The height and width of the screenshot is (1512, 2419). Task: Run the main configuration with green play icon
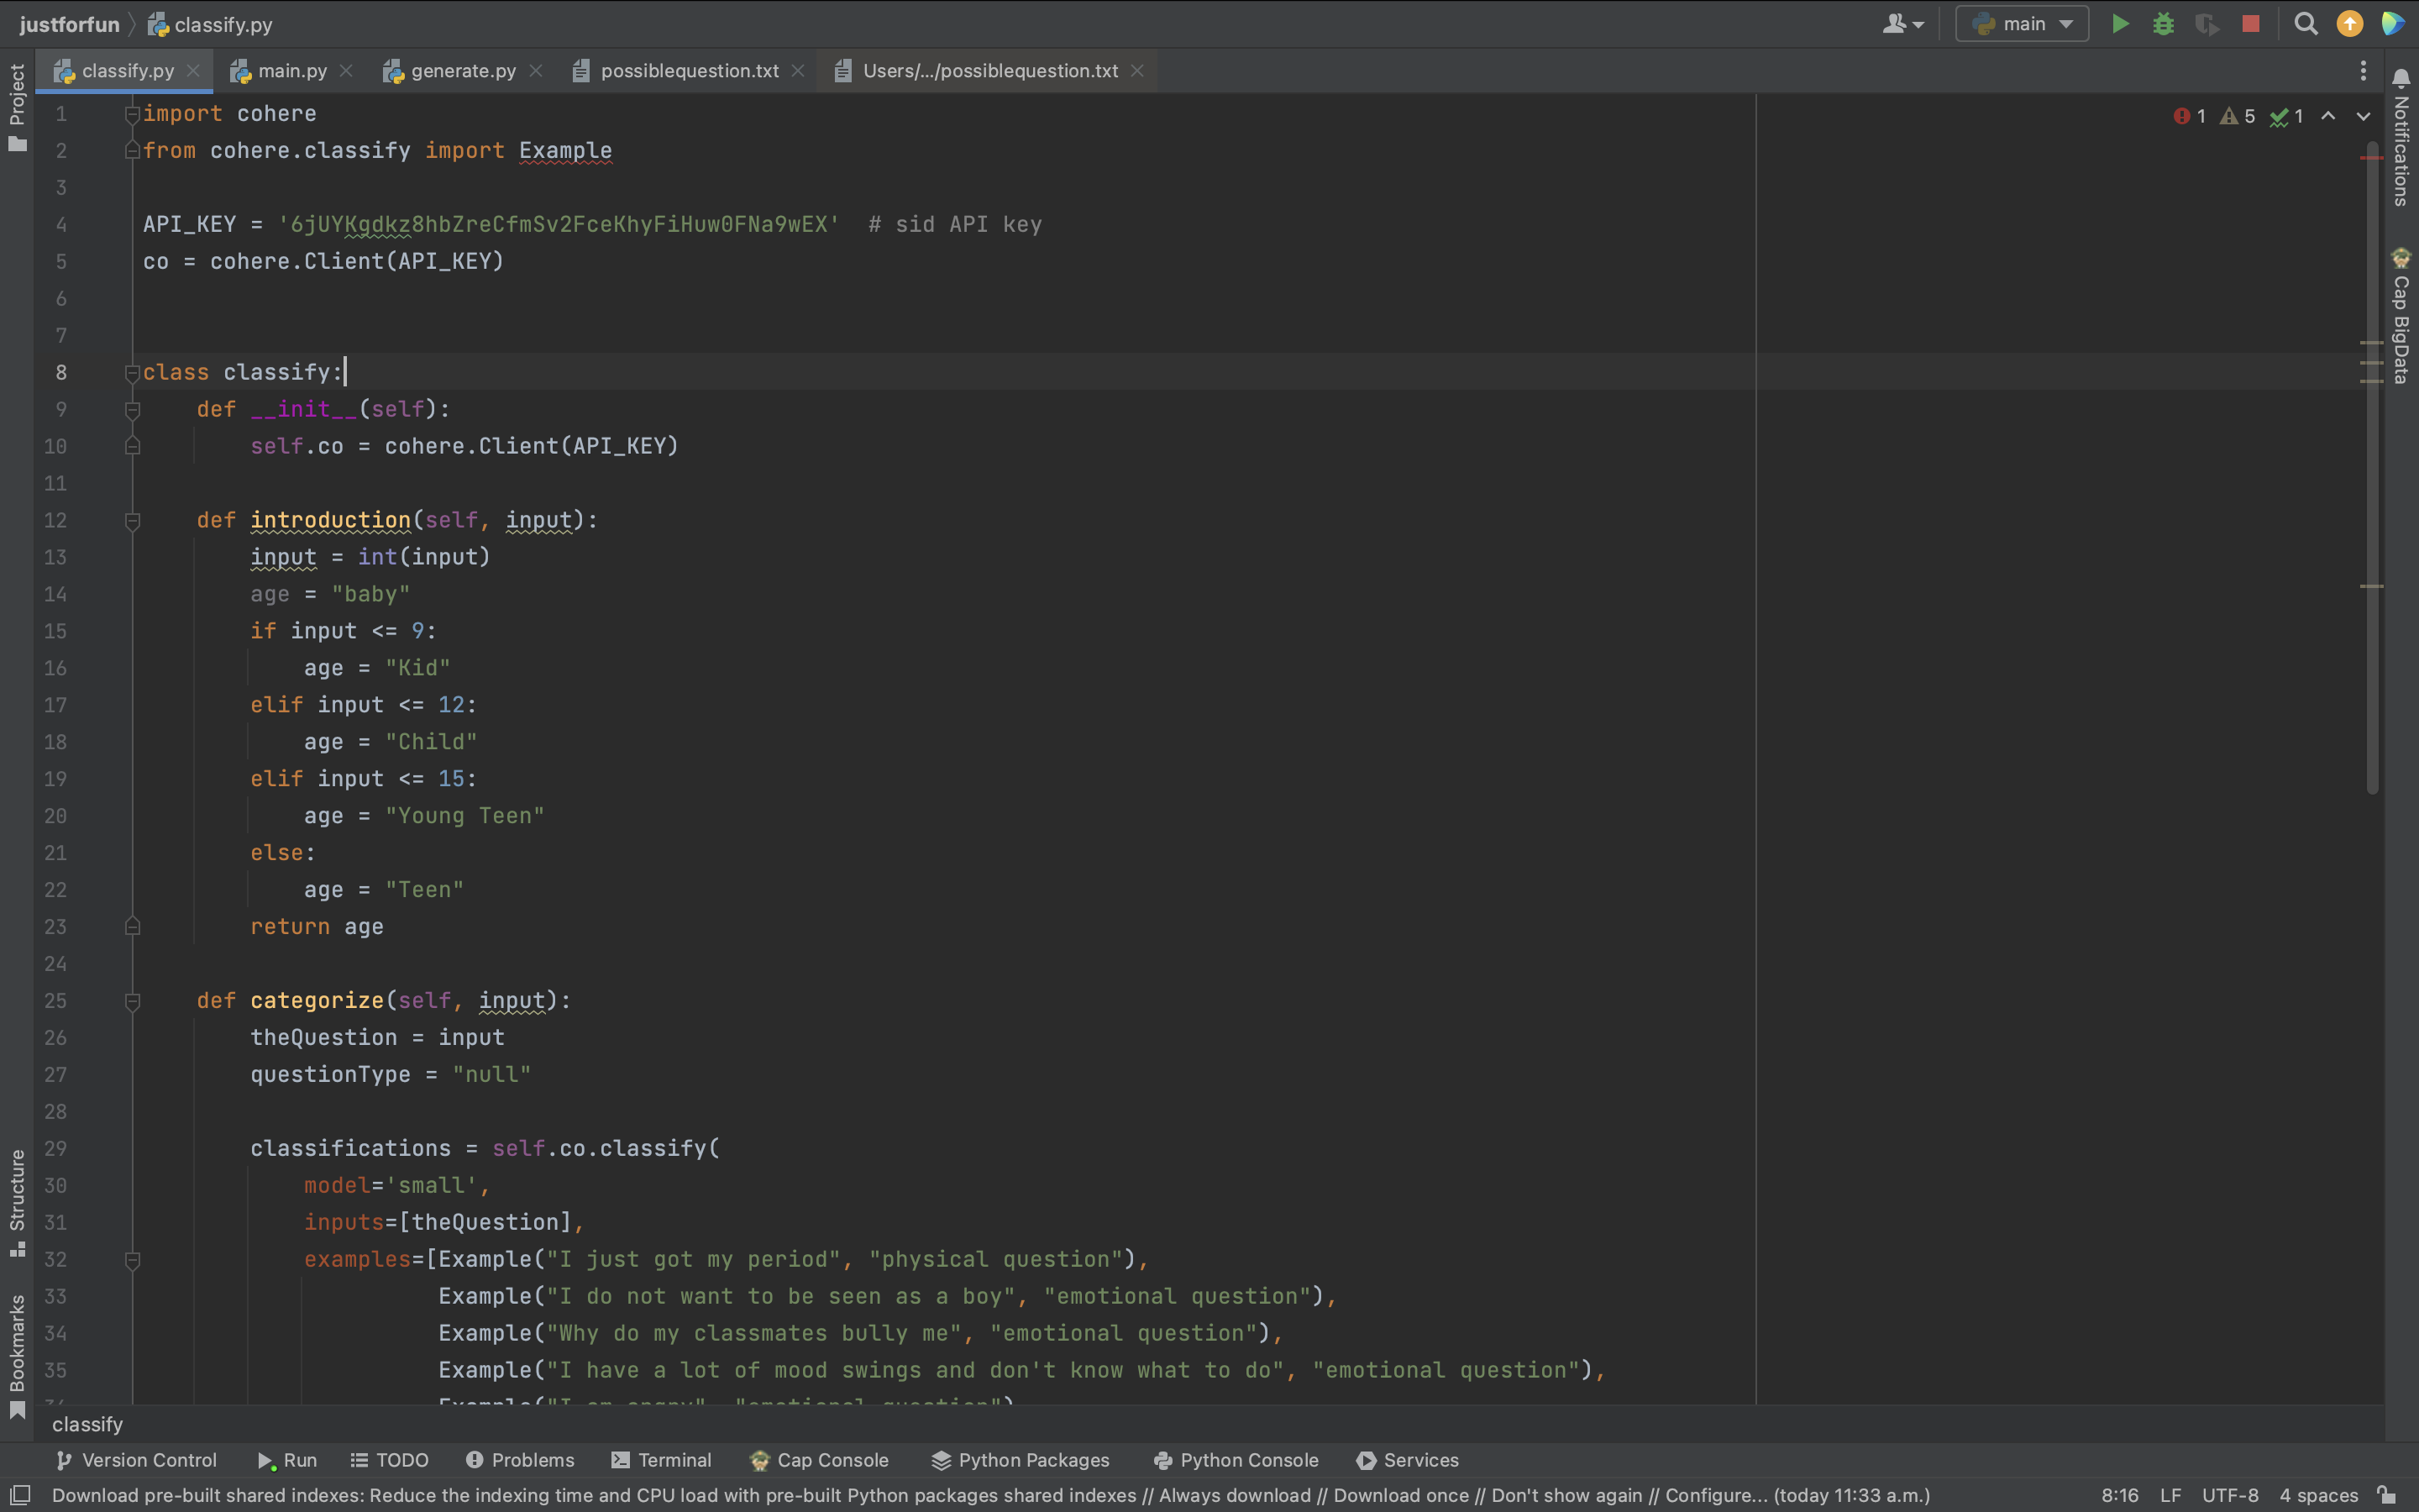click(x=2119, y=24)
